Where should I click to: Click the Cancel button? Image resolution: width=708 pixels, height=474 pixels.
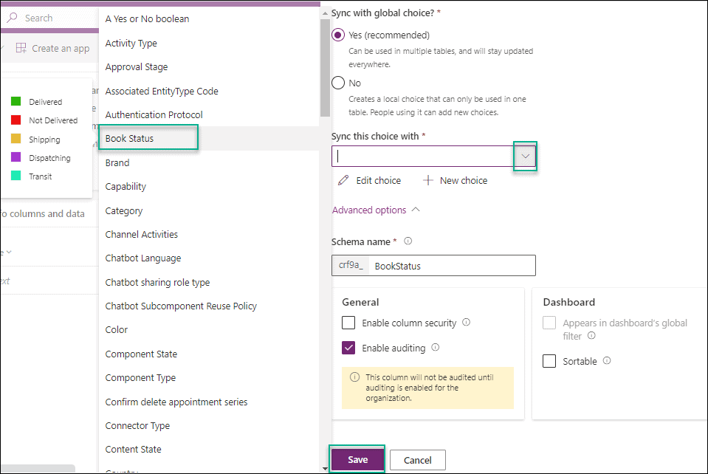point(418,460)
